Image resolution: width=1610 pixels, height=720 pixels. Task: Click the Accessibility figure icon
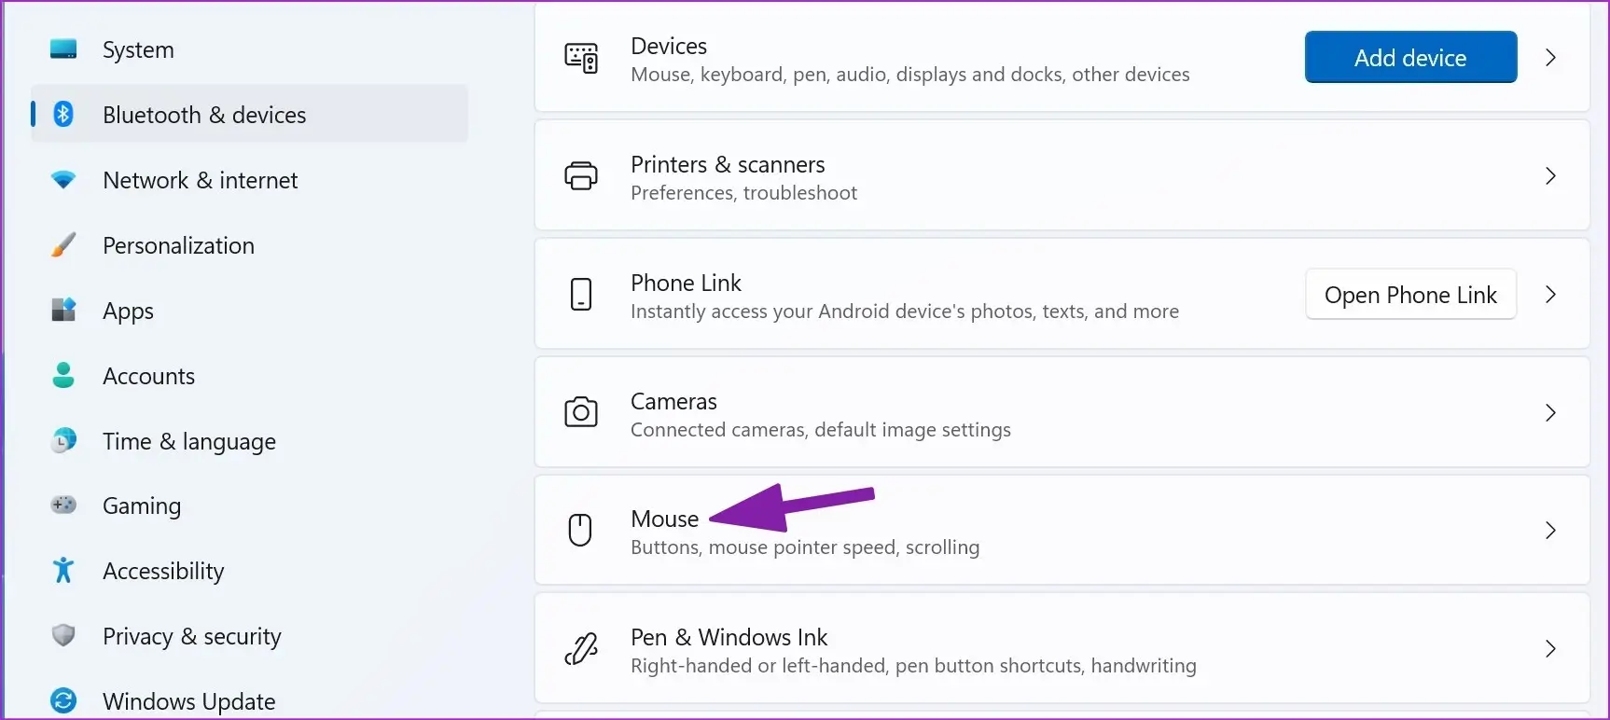pyautogui.click(x=63, y=570)
